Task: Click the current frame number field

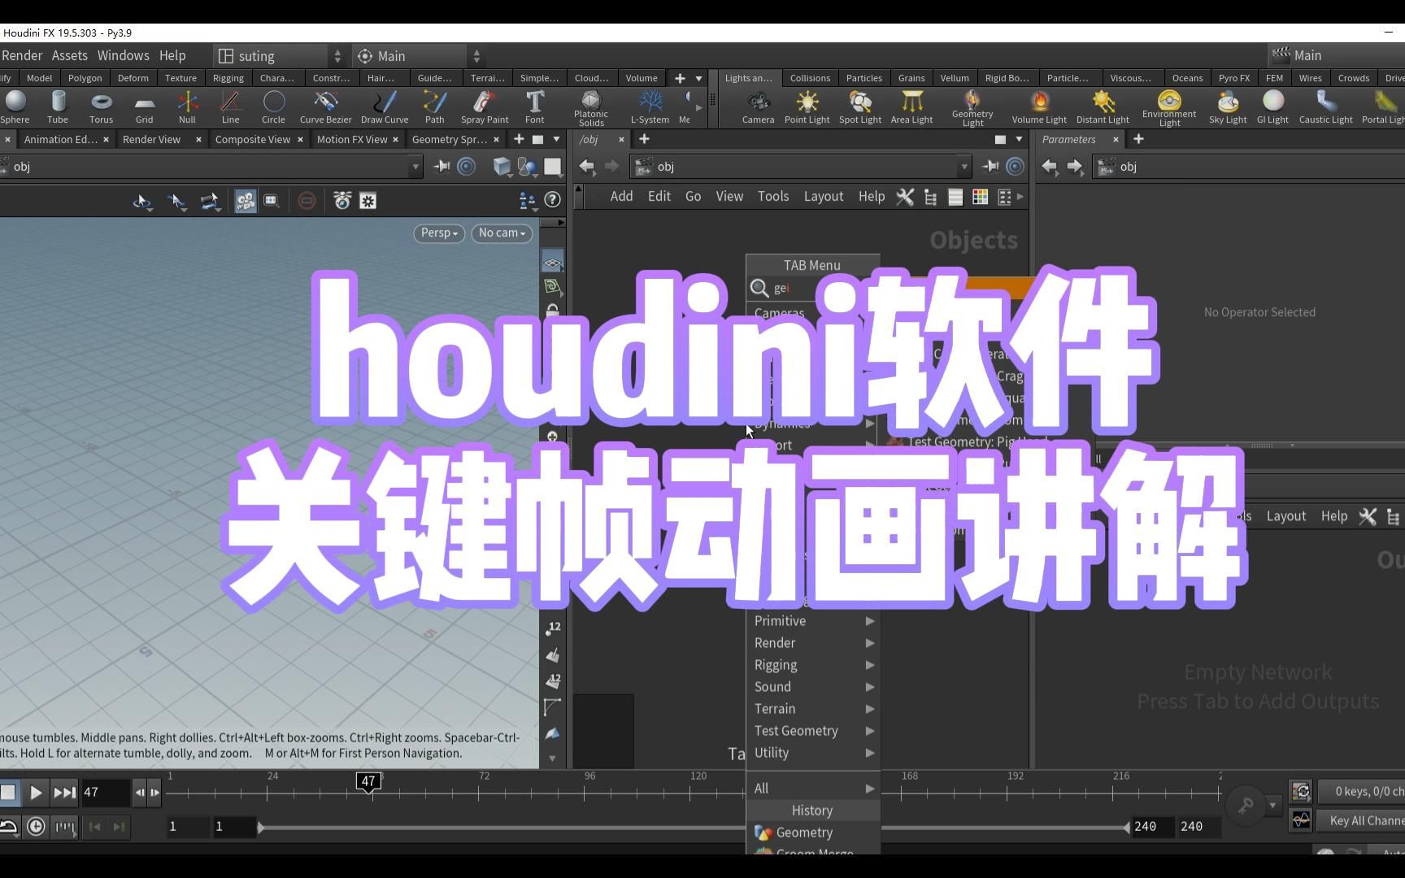Action: (104, 792)
